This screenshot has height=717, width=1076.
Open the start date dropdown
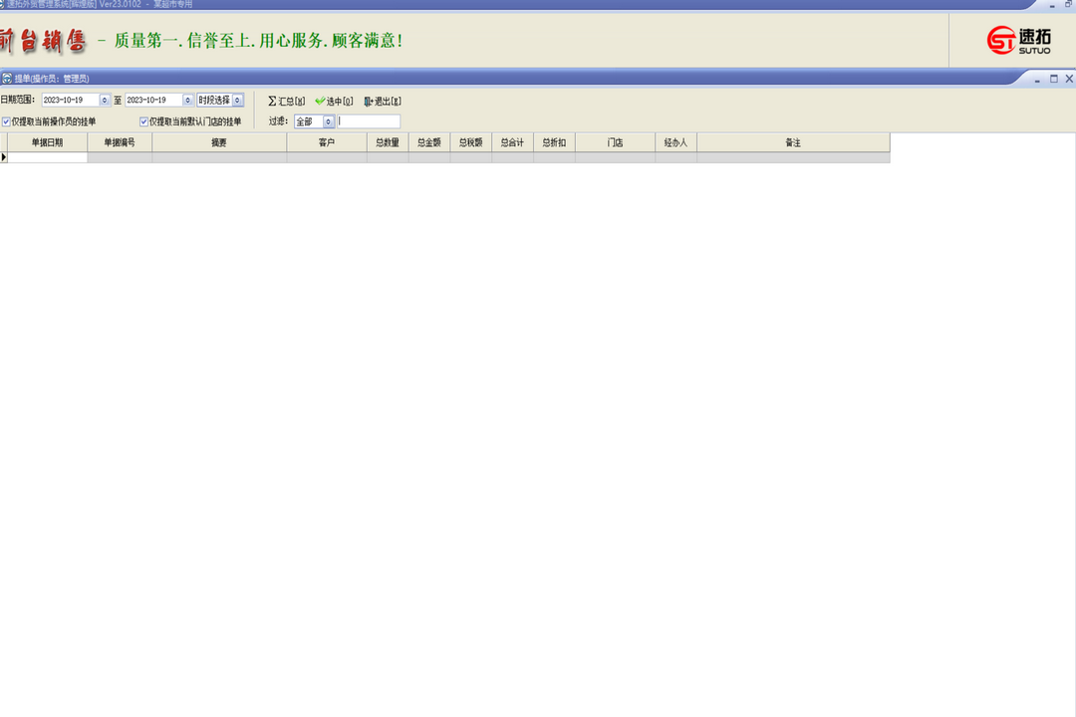click(105, 101)
